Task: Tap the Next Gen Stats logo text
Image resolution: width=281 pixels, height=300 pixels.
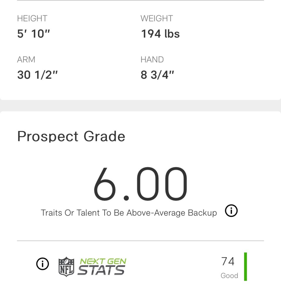Action: pos(102,266)
